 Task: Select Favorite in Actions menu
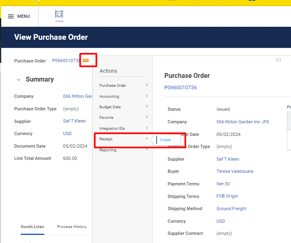point(106,118)
